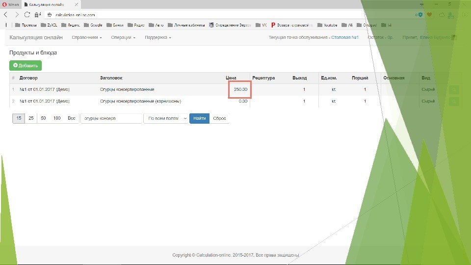Expand the Поддержка menu

(158, 38)
